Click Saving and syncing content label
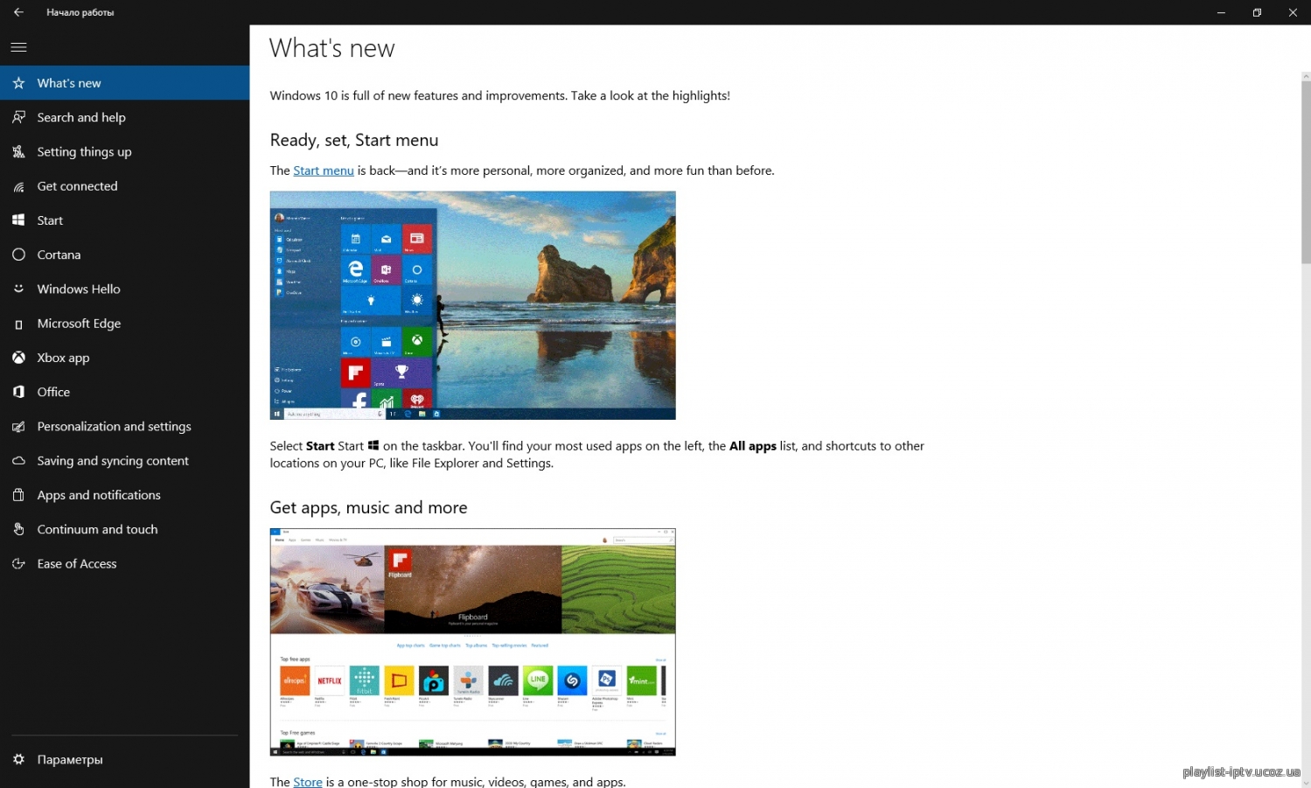1311x788 pixels. pyautogui.click(x=113, y=461)
